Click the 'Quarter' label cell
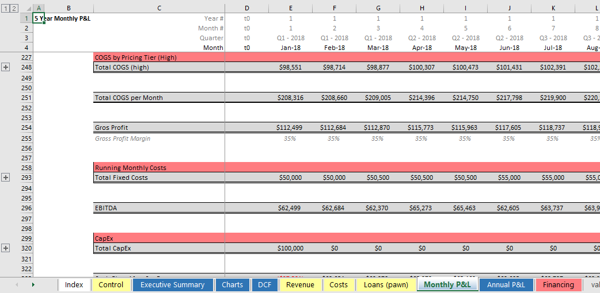This screenshot has width=600, height=293. pyautogui.click(x=159, y=38)
